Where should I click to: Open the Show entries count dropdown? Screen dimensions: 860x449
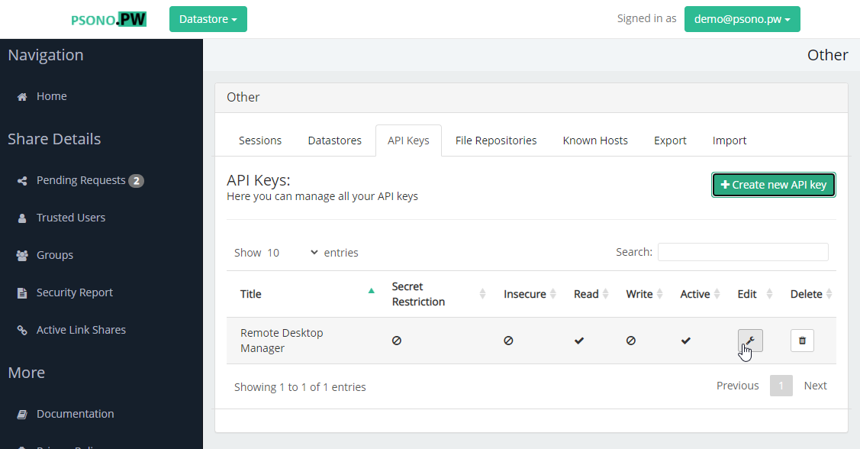[292, 253]
